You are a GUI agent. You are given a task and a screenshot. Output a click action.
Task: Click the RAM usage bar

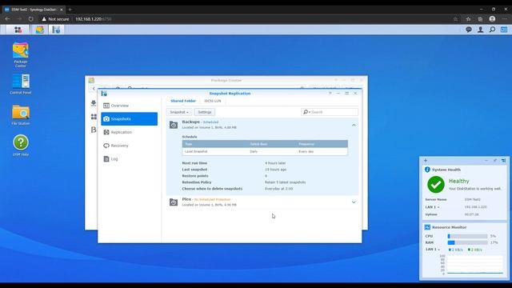coord(467,242)
